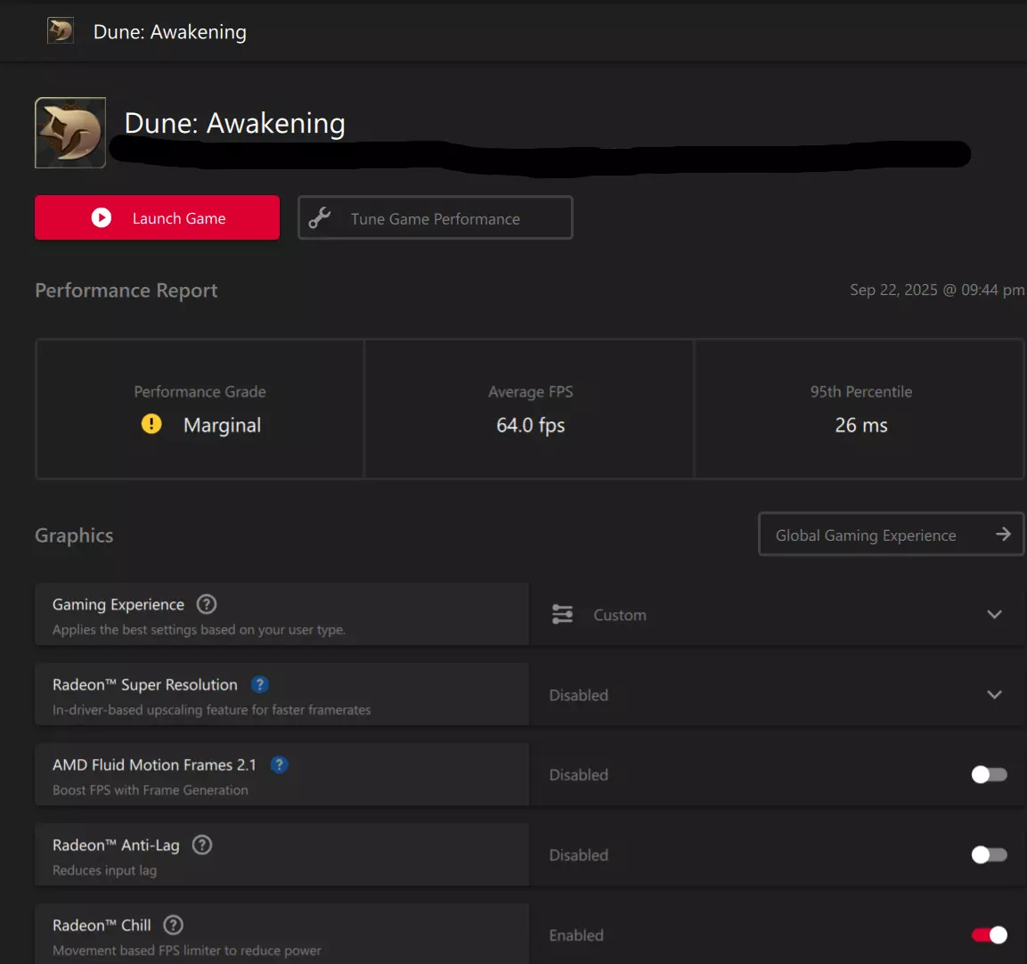Click the Radeon Anti-Lag Disabled status text
1027x964 pixels.
(578, 855)
